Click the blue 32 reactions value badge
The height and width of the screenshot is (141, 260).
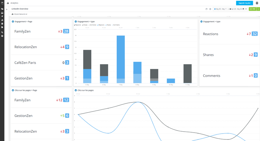(255, 34)
